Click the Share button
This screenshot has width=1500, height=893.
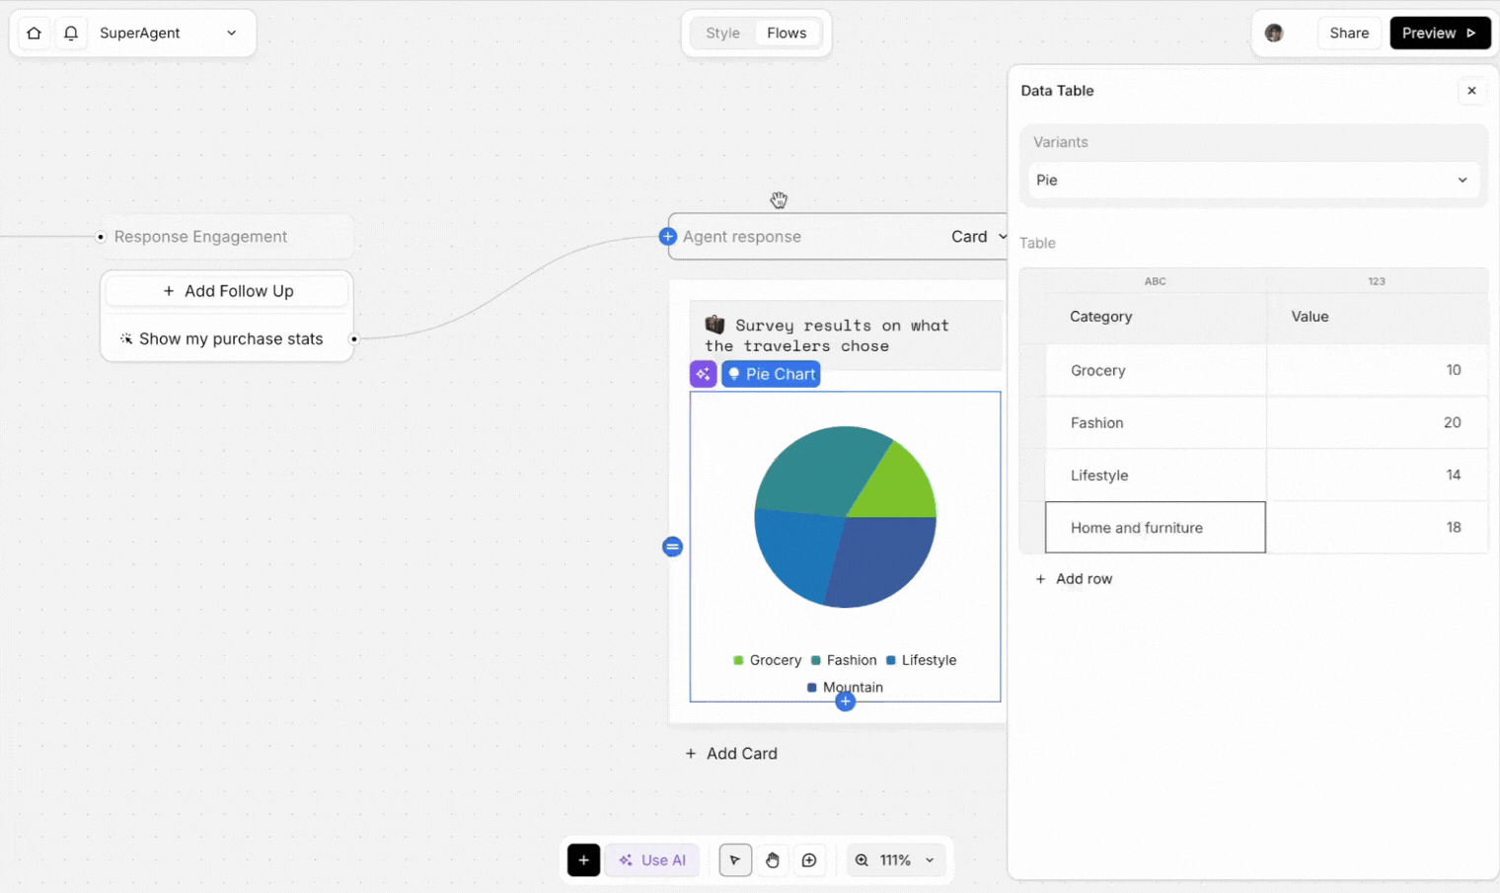point(1349,33)
